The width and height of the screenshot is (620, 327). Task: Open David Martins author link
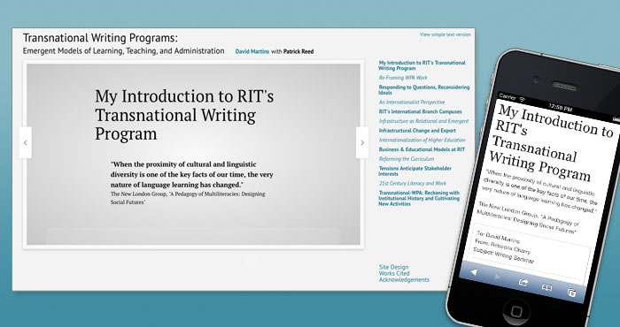point(252,51)
